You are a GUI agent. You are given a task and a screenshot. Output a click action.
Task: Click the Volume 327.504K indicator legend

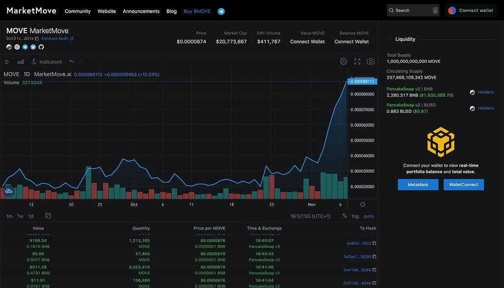23,83
